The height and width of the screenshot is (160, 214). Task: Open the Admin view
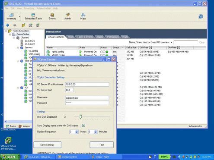[67, 16]
